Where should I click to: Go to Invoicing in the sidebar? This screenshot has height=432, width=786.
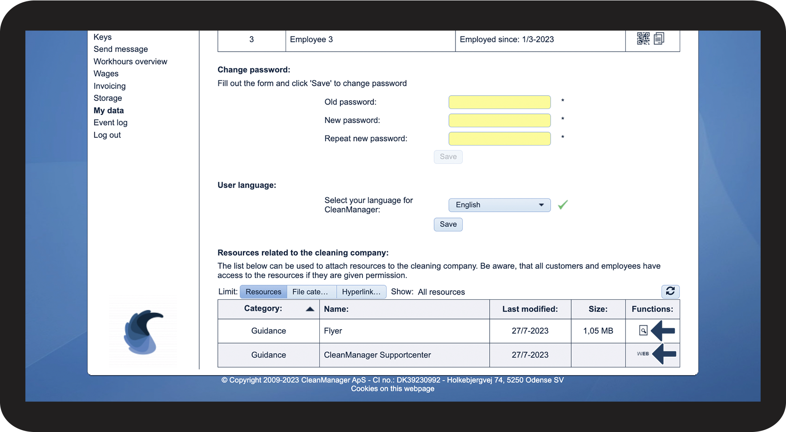coord(109,86)
